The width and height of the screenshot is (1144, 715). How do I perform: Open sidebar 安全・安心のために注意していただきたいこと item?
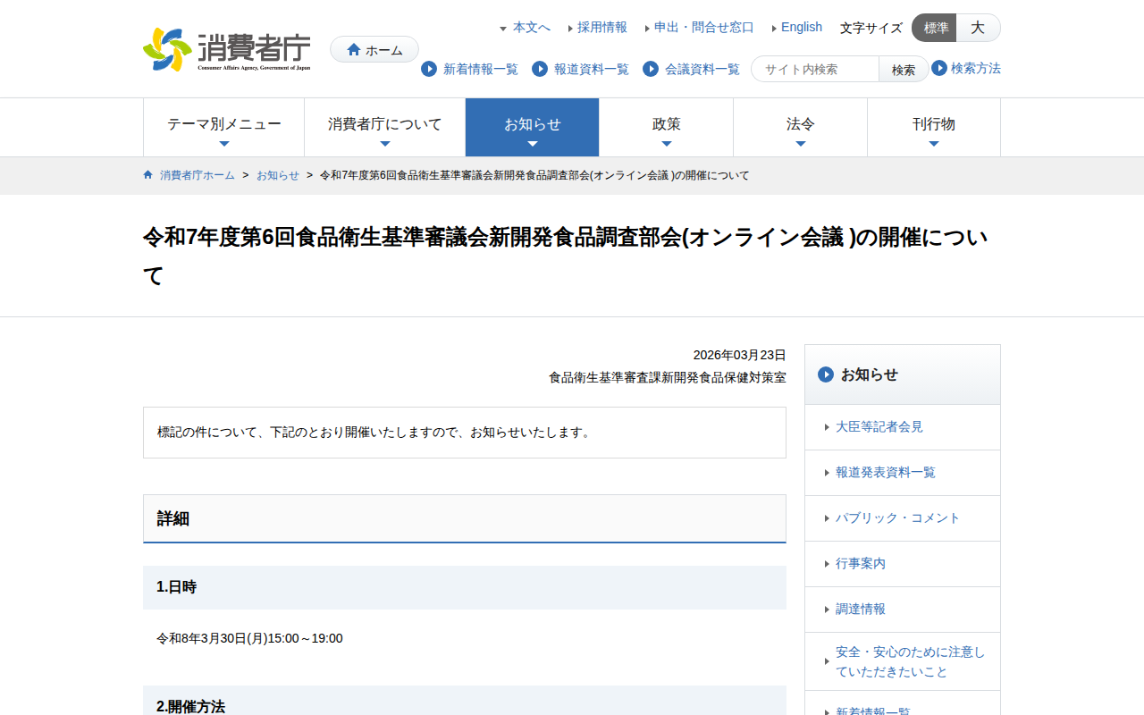pyautogui.click(x=903, y=661)
